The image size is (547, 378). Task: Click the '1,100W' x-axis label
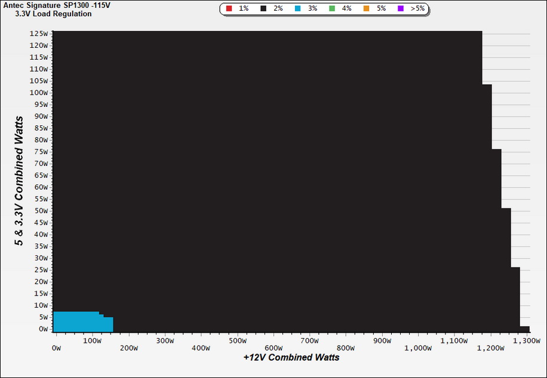(454, 341)
